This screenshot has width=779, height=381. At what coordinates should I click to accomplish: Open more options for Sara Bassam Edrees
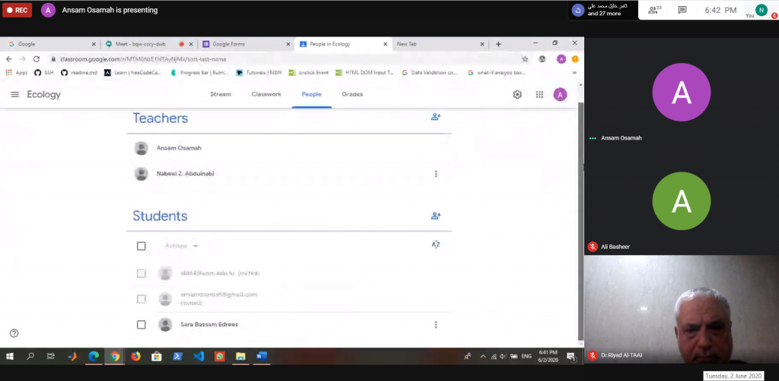pyautogui.click(x=436, y=325)
